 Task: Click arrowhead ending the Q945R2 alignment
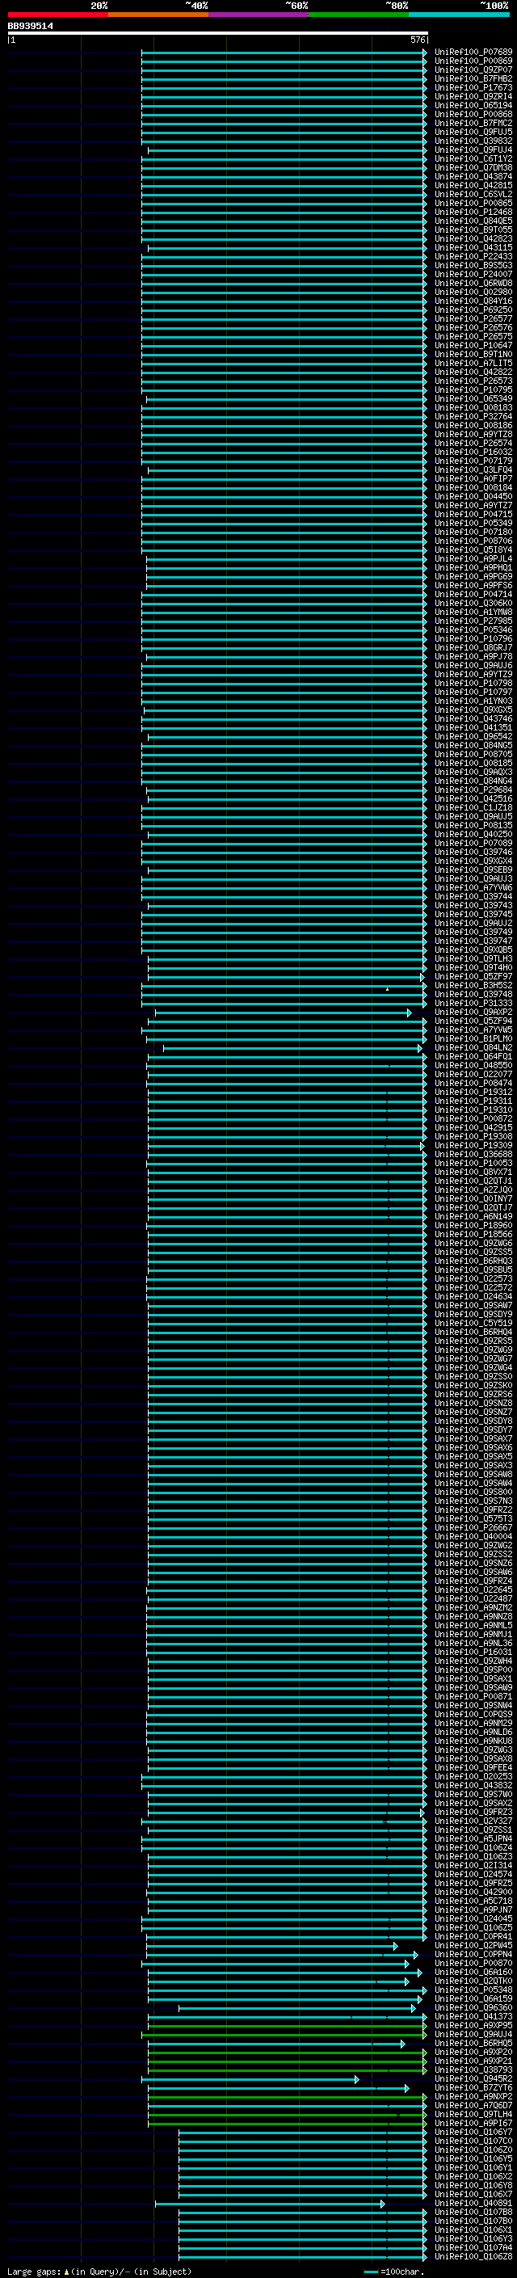356,2079
